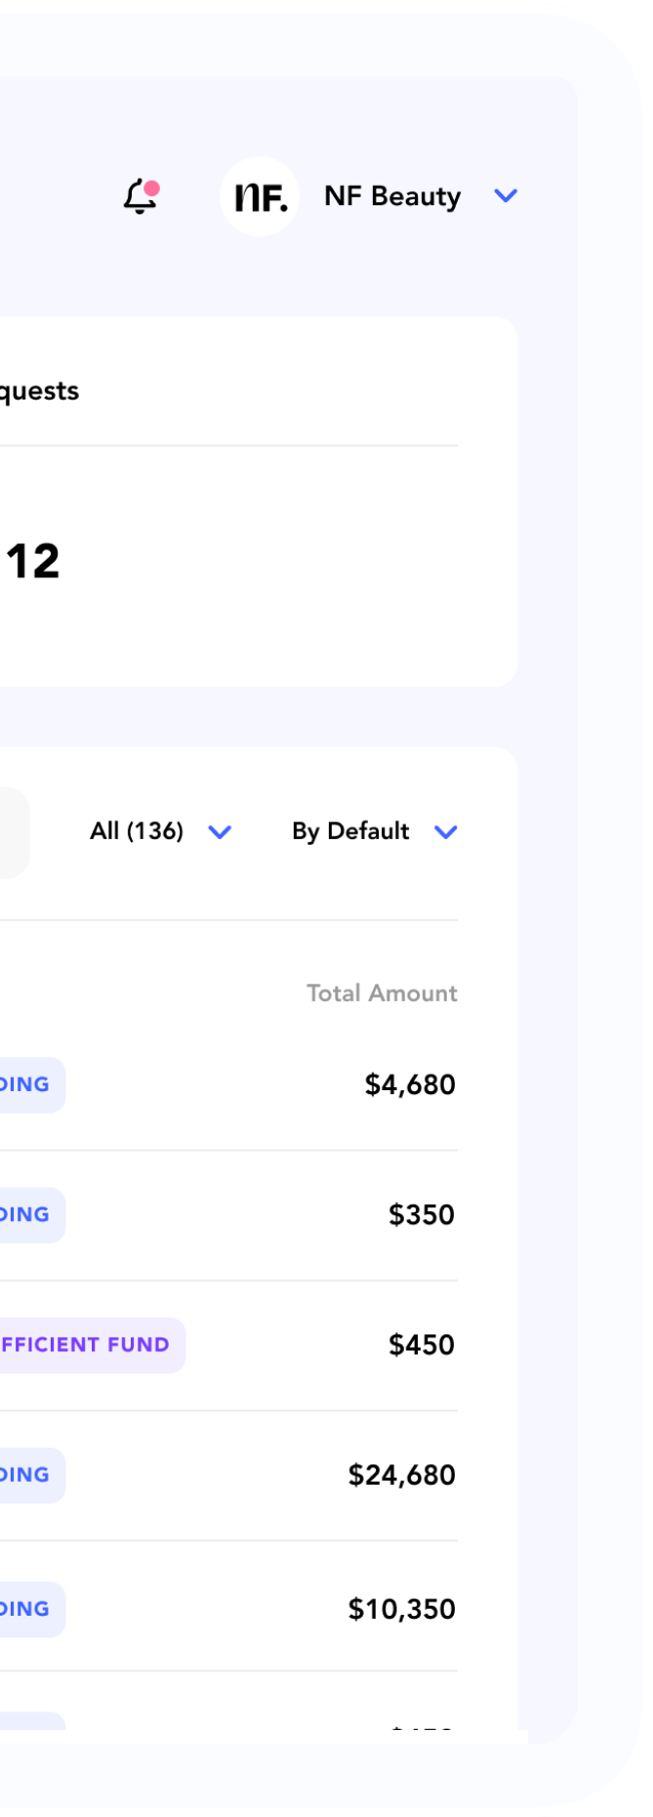Click the chevron next to All (136)
Image resolution: width=653 pixels, height=1817 pixels.
220,832
